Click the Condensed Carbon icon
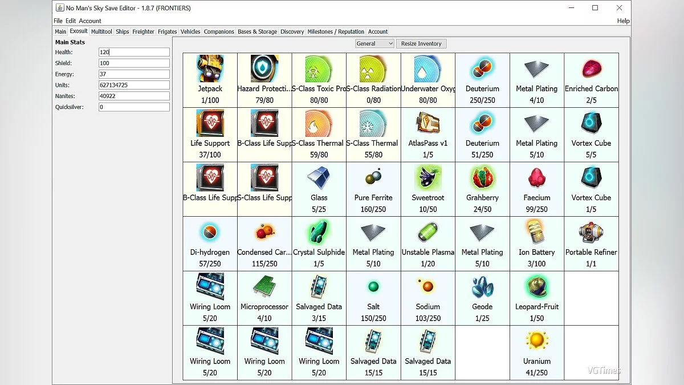Image resolution: width=684 pixels, height=385 pixels. point(264,232)
